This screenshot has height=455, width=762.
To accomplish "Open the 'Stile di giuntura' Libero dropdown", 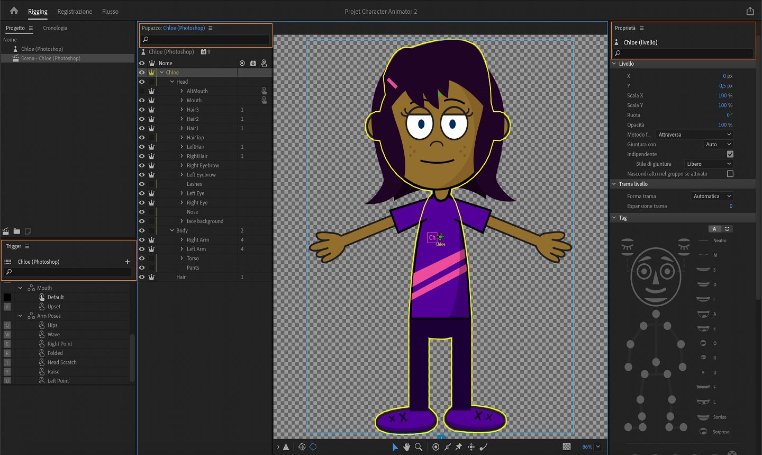I will 709,164.
